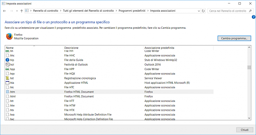The height and width of the screenshot is (135, 256).
Task: Select the 'File HQX' description
Action: (70, 73)
